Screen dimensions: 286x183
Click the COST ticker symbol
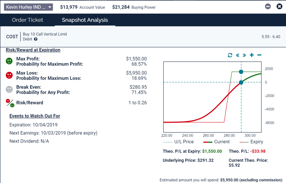click(x=12, y=37)
